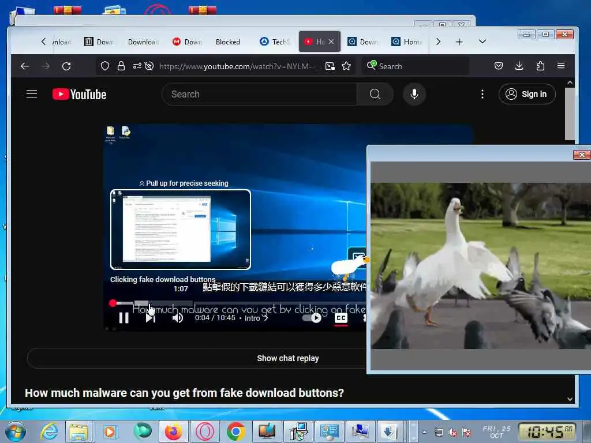591x443 pixels.
Task: Open the Firefox extensions puzzle icon
Action: coord(540,66)
